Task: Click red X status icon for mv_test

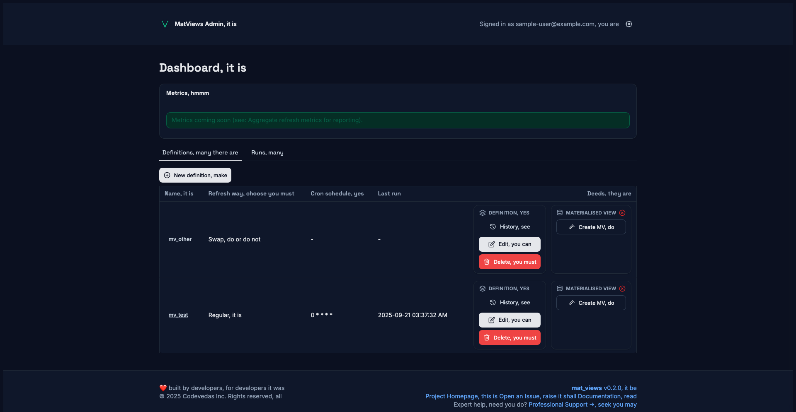Action: pos(622,289)
